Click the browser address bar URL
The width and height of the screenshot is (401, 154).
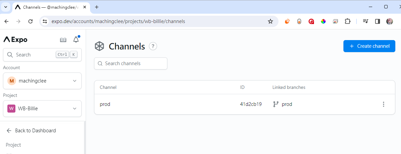point(118,21)
